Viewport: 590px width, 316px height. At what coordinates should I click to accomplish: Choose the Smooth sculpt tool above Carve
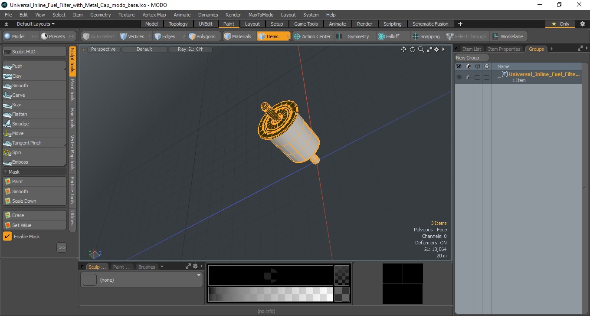[x=34, y=86]
